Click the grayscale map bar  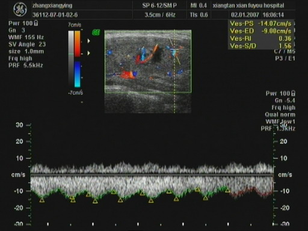coord(71,59)
